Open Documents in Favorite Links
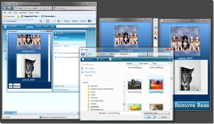This screenshot has width=214, height=124. click(89, 68)
